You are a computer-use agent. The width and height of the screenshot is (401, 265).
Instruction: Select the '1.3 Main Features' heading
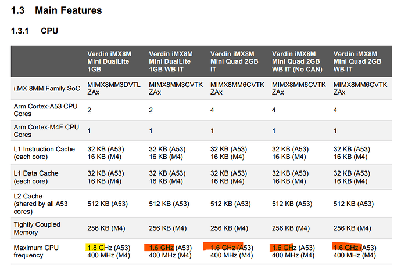[56, 10]
